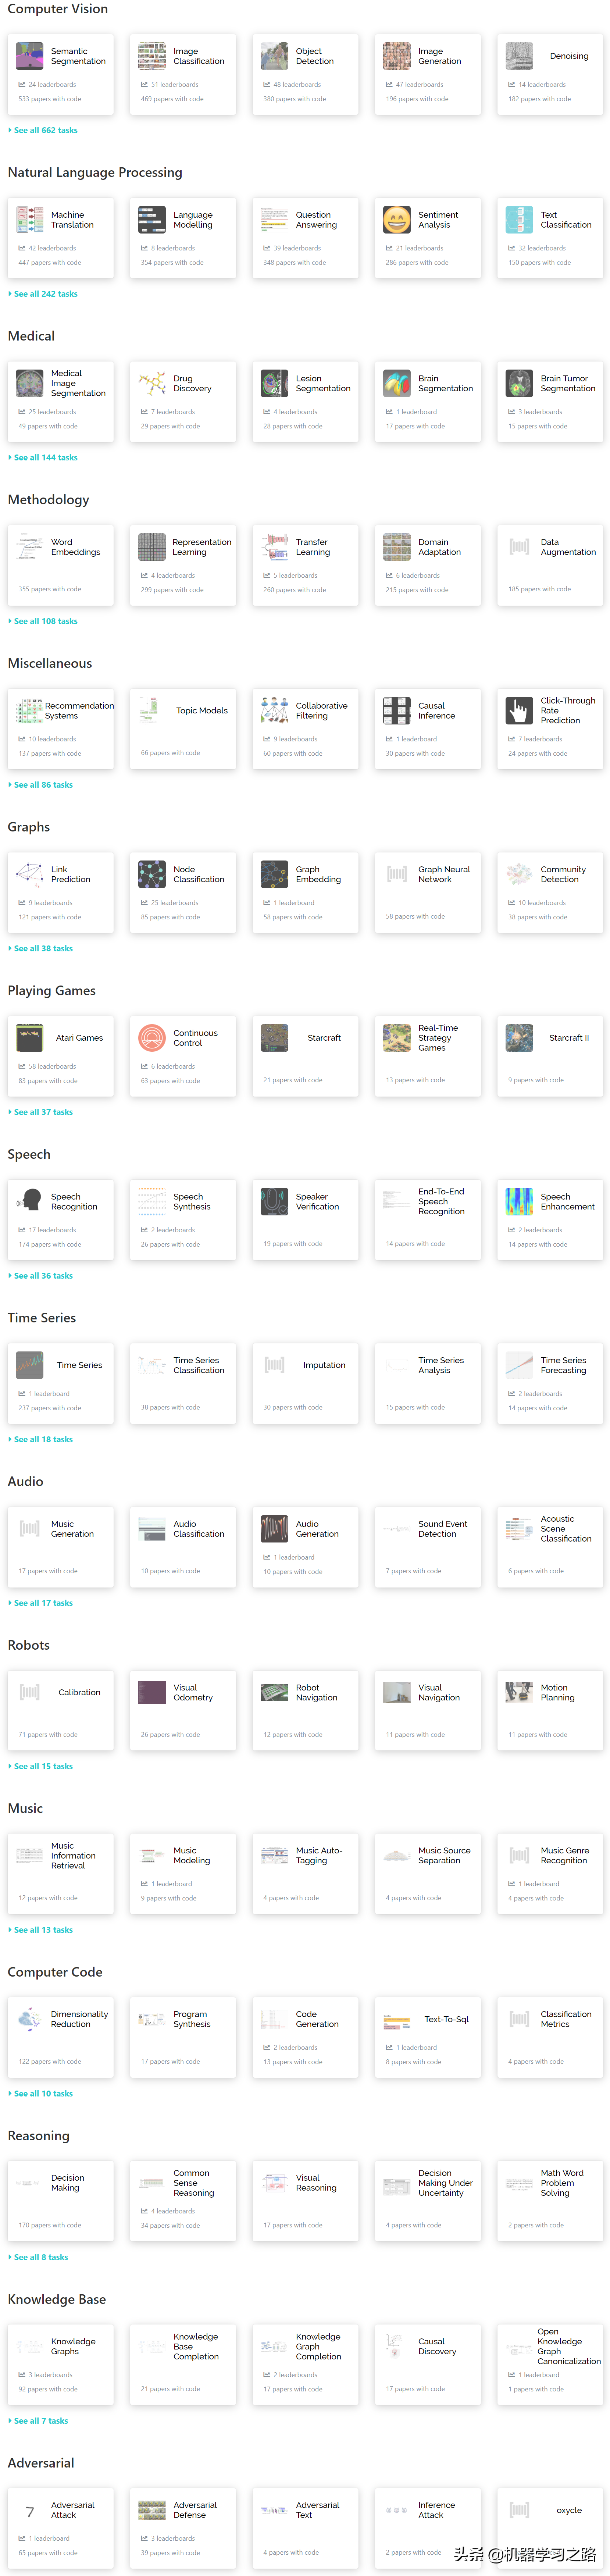Open the "Lesion Segmentation" title text

(323, 383)
